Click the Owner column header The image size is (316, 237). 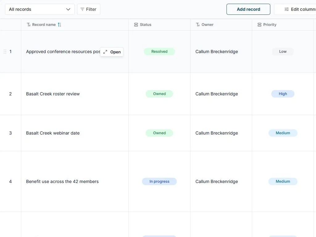(221, 25)
